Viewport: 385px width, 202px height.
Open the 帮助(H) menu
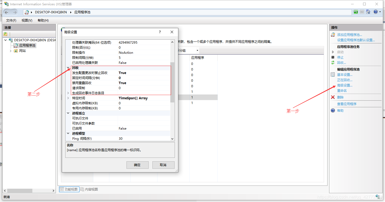[43, 20]
